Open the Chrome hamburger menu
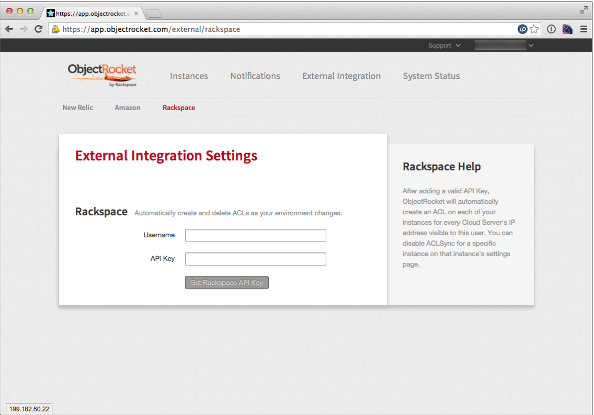The height and width of the screenshot is (415, 594). 584,29
